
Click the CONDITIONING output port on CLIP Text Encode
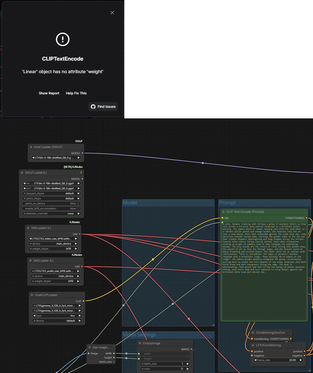pyautogui.click(x=306, y=218)
